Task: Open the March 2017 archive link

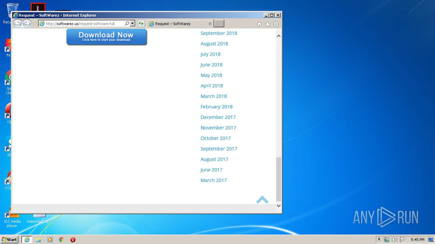Action: click(213, 180)
